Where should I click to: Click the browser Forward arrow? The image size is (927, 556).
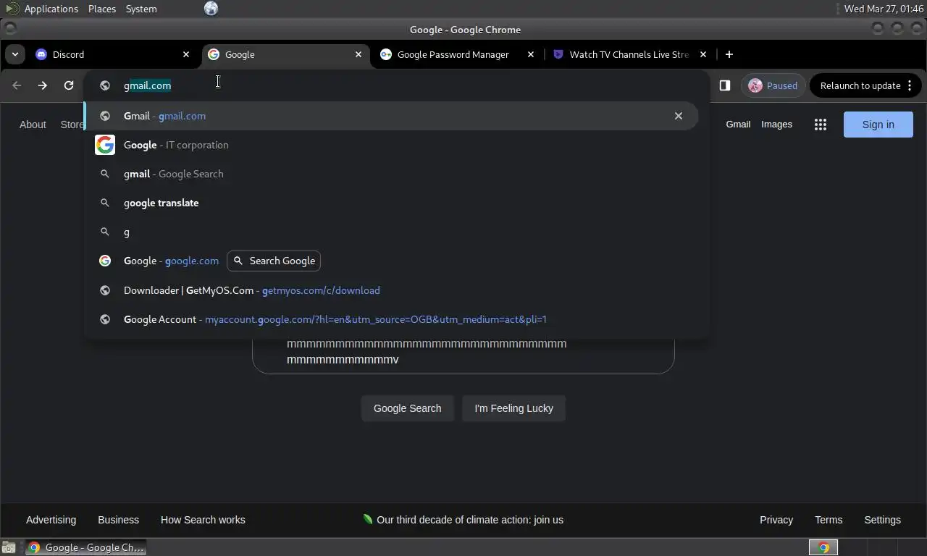43,85
